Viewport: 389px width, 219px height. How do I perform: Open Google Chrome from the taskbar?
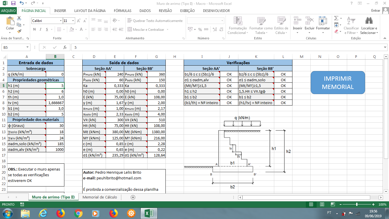coord(78,213)
